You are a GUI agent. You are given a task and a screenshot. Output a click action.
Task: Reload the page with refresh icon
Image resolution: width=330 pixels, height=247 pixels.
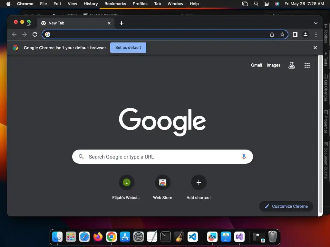(35, 34)
